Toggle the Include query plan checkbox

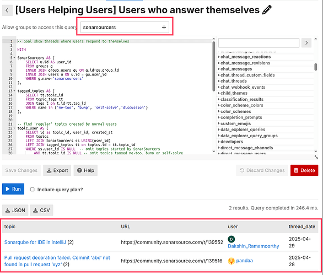[x=33, y=190]
